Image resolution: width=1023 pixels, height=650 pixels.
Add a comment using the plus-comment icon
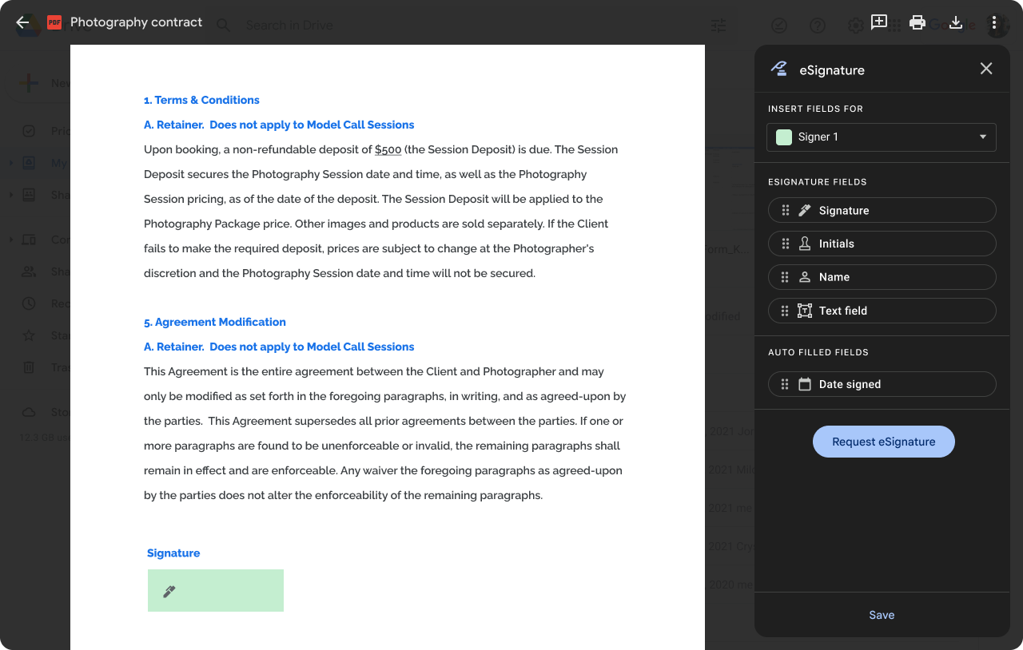(x=879, y=22)
